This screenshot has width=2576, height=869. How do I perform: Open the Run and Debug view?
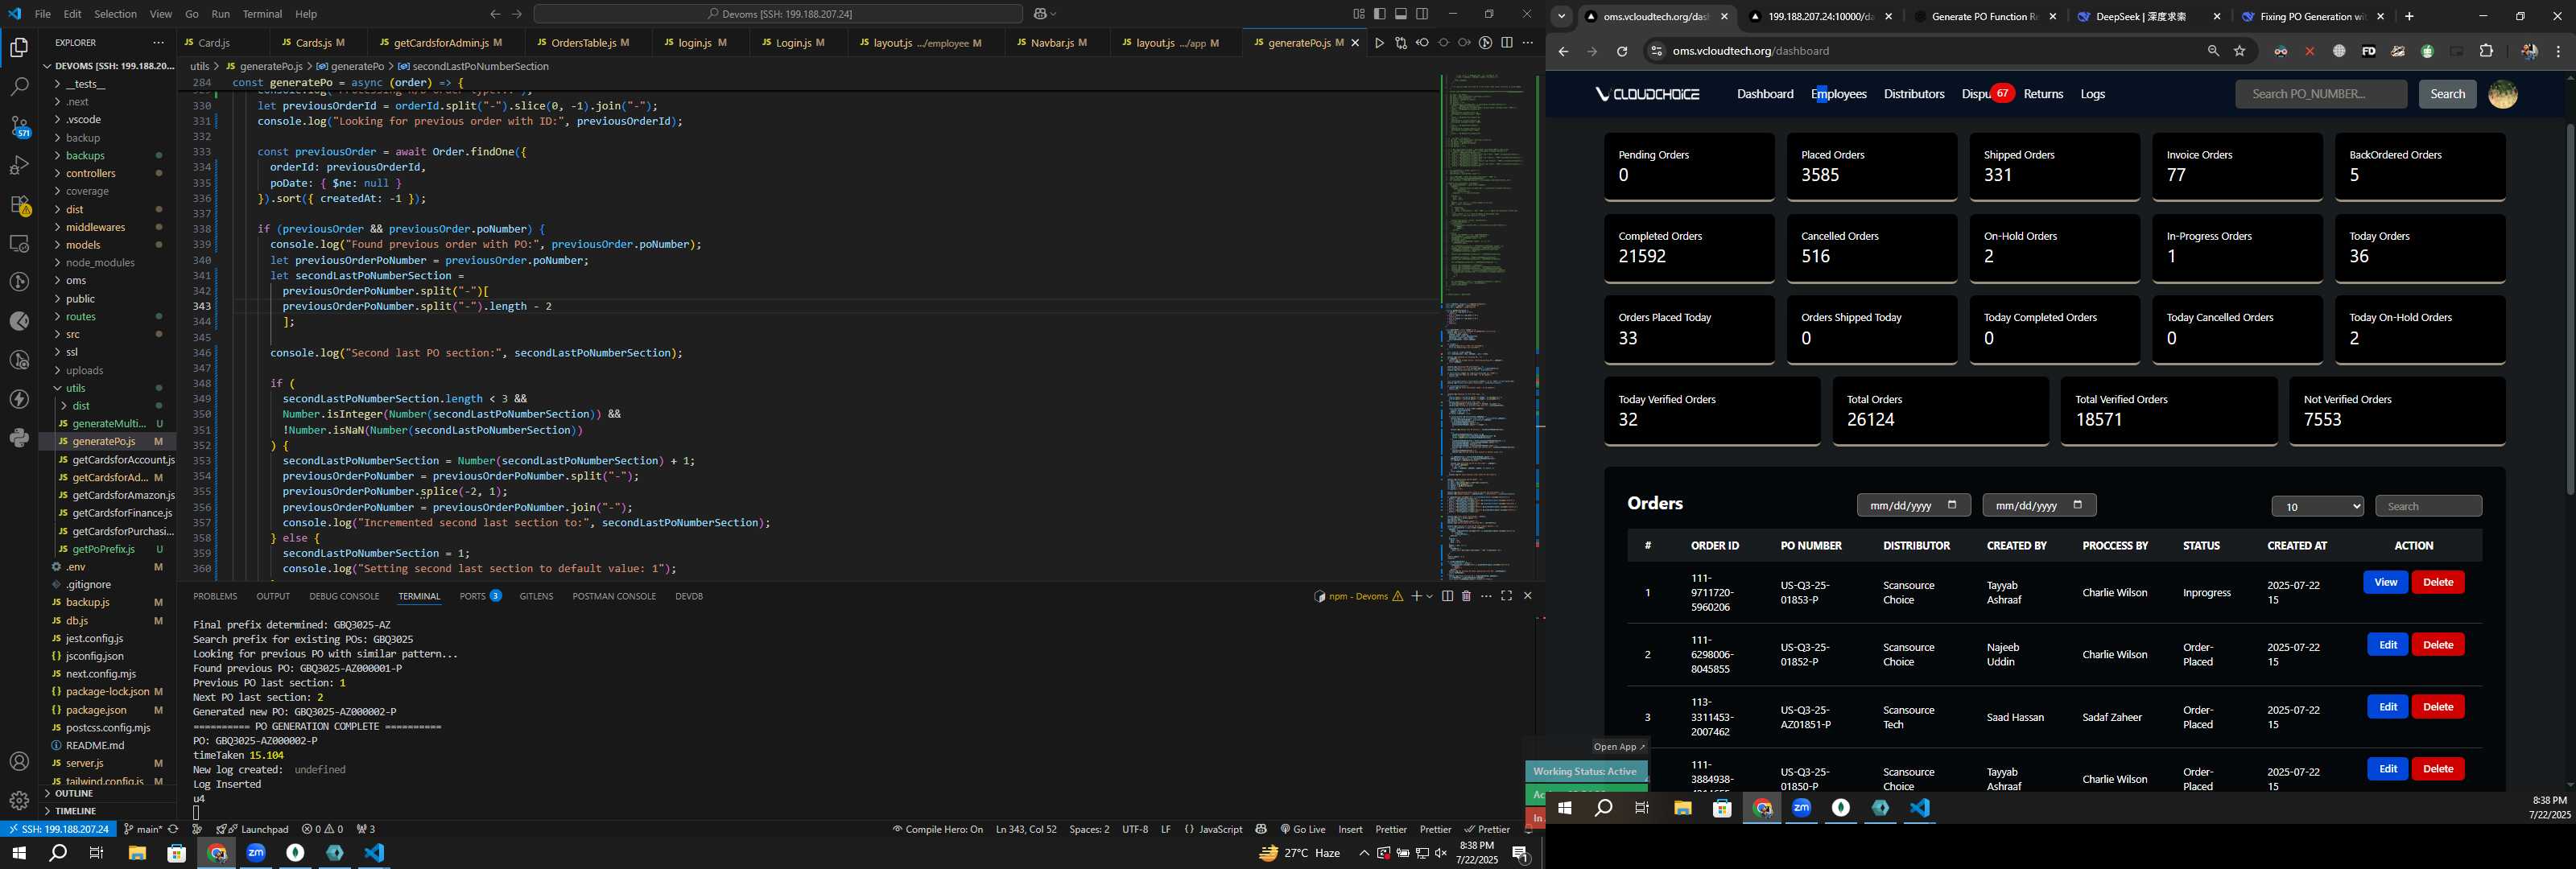pos(19,165)
